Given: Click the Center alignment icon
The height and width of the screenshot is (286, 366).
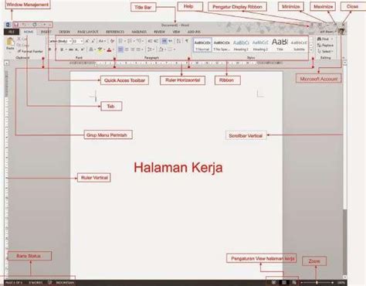Looking at the screenshot, I should click(x=127, y=49).
